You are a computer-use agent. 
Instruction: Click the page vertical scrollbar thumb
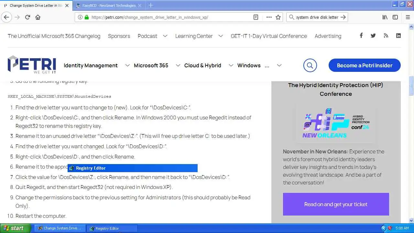411,86
